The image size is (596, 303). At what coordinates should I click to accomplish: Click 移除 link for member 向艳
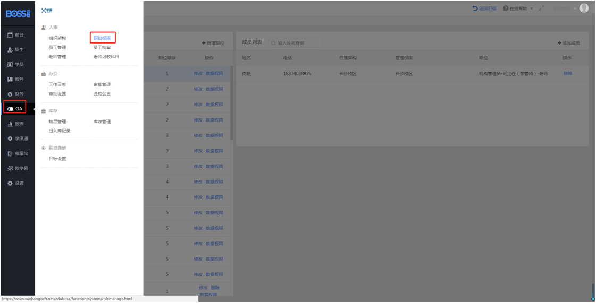(567, 73)
